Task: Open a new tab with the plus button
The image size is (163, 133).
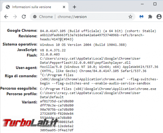Action: (74, 7)
